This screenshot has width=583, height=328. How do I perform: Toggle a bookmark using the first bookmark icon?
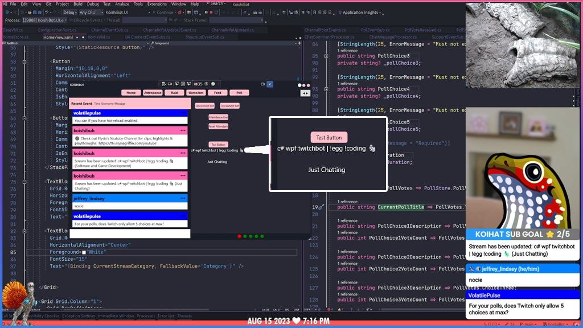(314, 13)
